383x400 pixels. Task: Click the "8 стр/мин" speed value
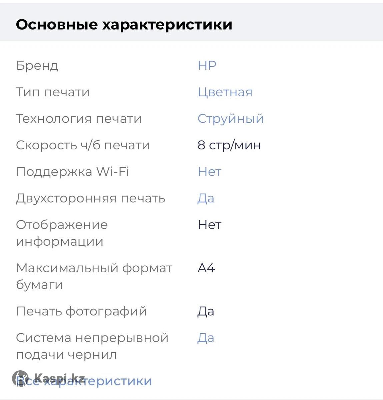229,145
